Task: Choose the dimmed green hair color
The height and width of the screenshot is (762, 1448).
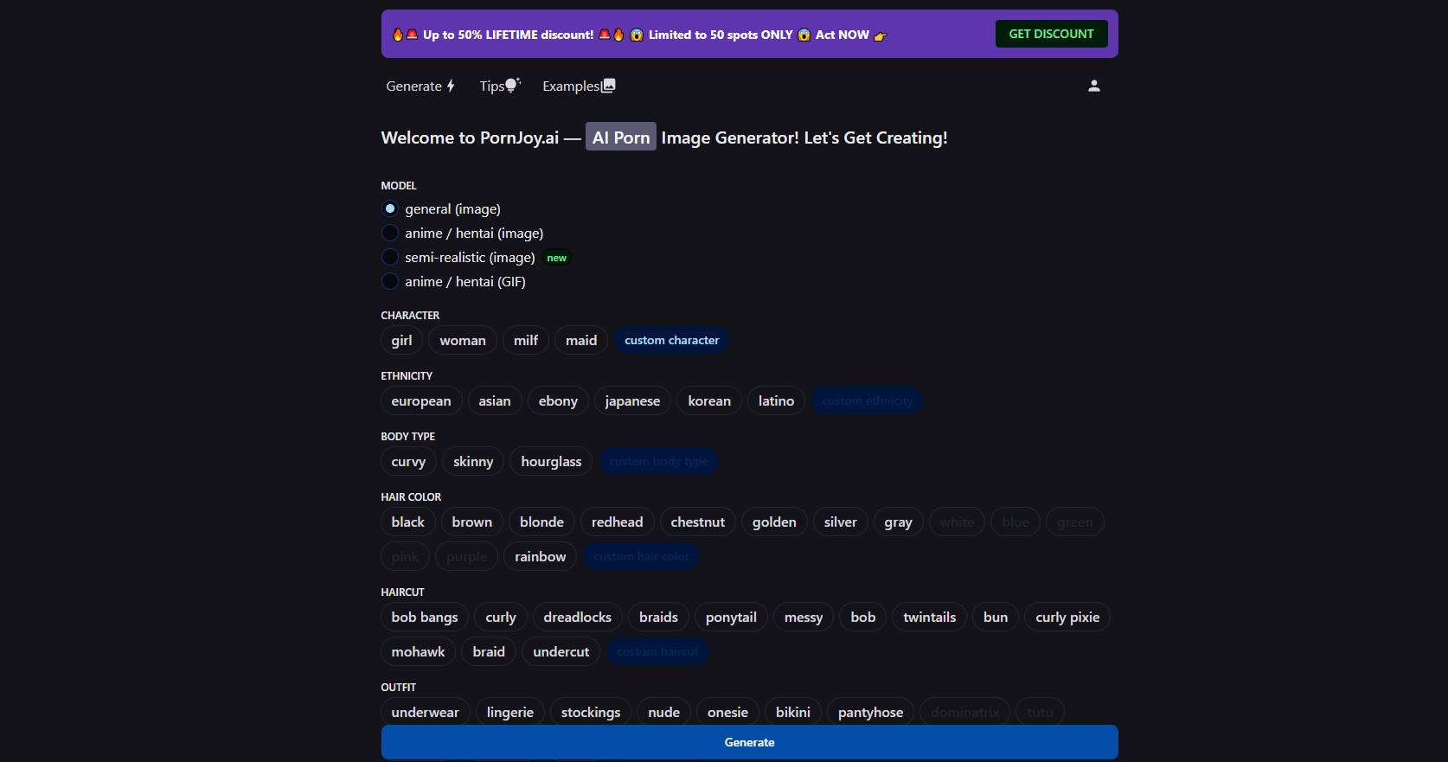Action: tap(1074, 522)
